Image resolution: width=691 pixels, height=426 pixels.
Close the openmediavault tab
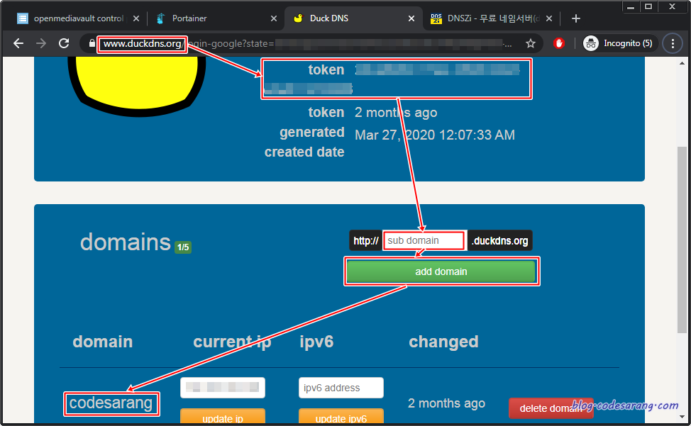coord(136,18)
